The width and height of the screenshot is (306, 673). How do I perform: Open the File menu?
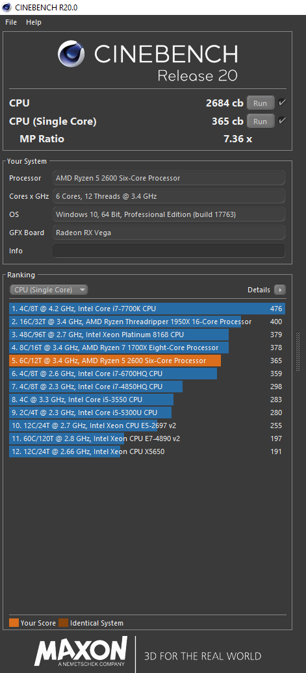tap(11, 22)
